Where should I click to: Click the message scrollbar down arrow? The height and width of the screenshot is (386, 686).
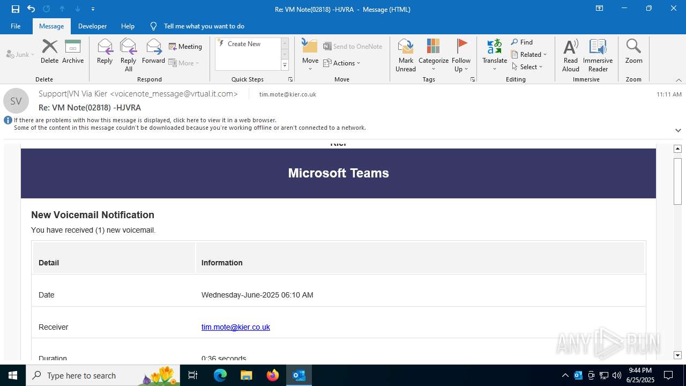click(677, 355)
